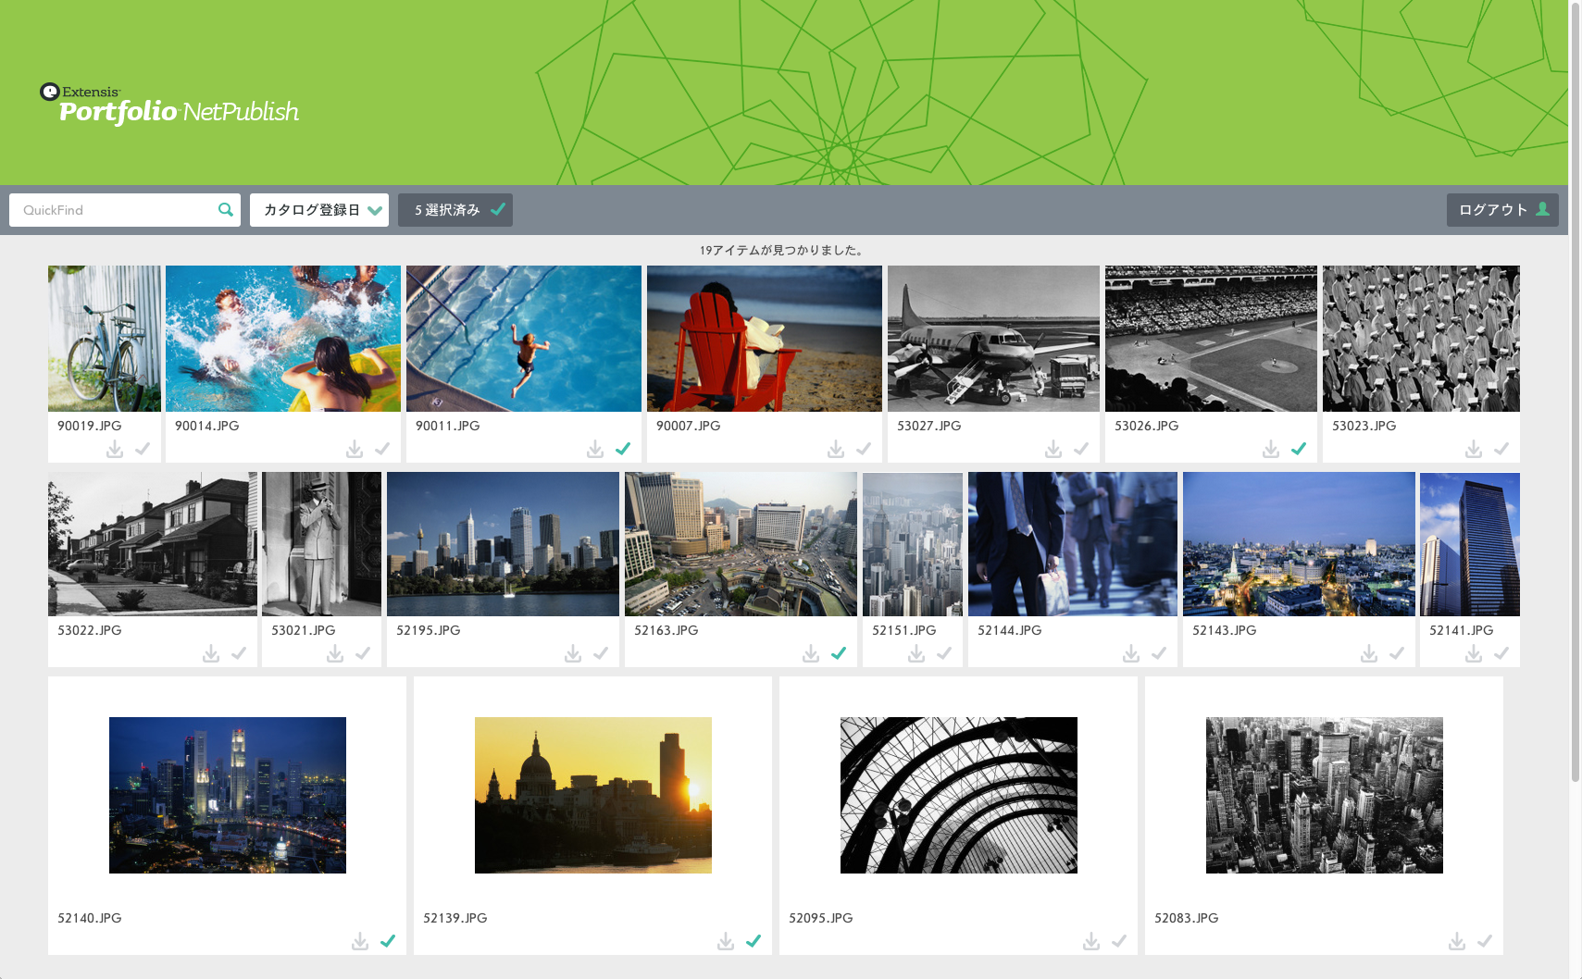
Task: Click the 19アイテムが見つかりました result count
Action: [x=782, y=250]
